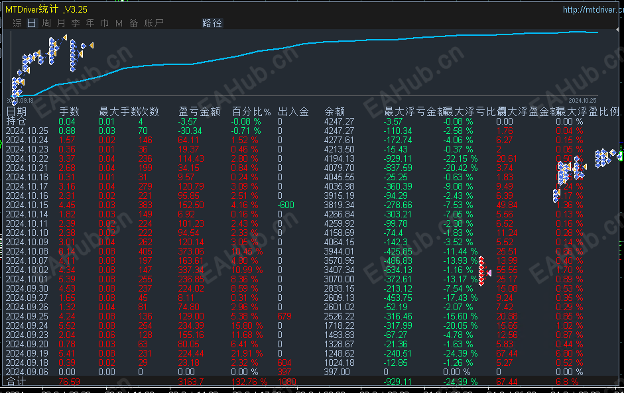
Task: Click the 日期 column header
Action: point(17,111)
